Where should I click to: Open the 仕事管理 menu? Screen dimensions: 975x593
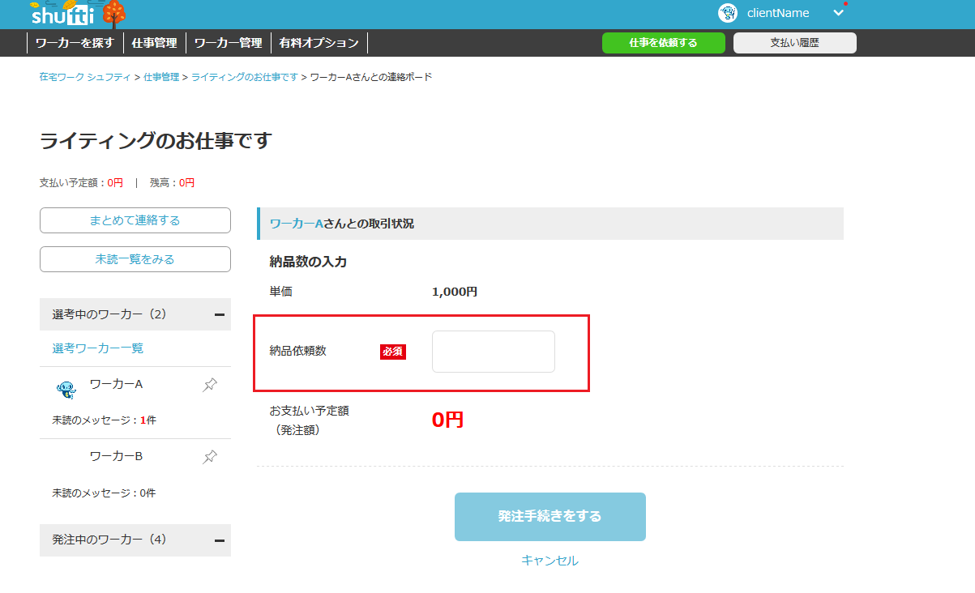(x=154, y=43)
